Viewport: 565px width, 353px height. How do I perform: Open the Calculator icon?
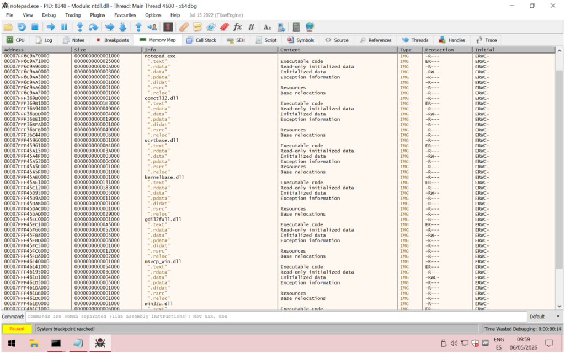coord(296,27)
